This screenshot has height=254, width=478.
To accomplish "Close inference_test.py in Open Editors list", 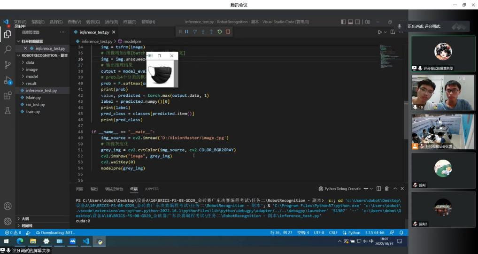I will tap(25, 48).
